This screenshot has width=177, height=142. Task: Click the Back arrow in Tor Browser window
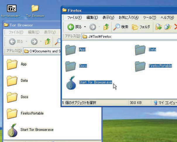click(x=12, y=42)
